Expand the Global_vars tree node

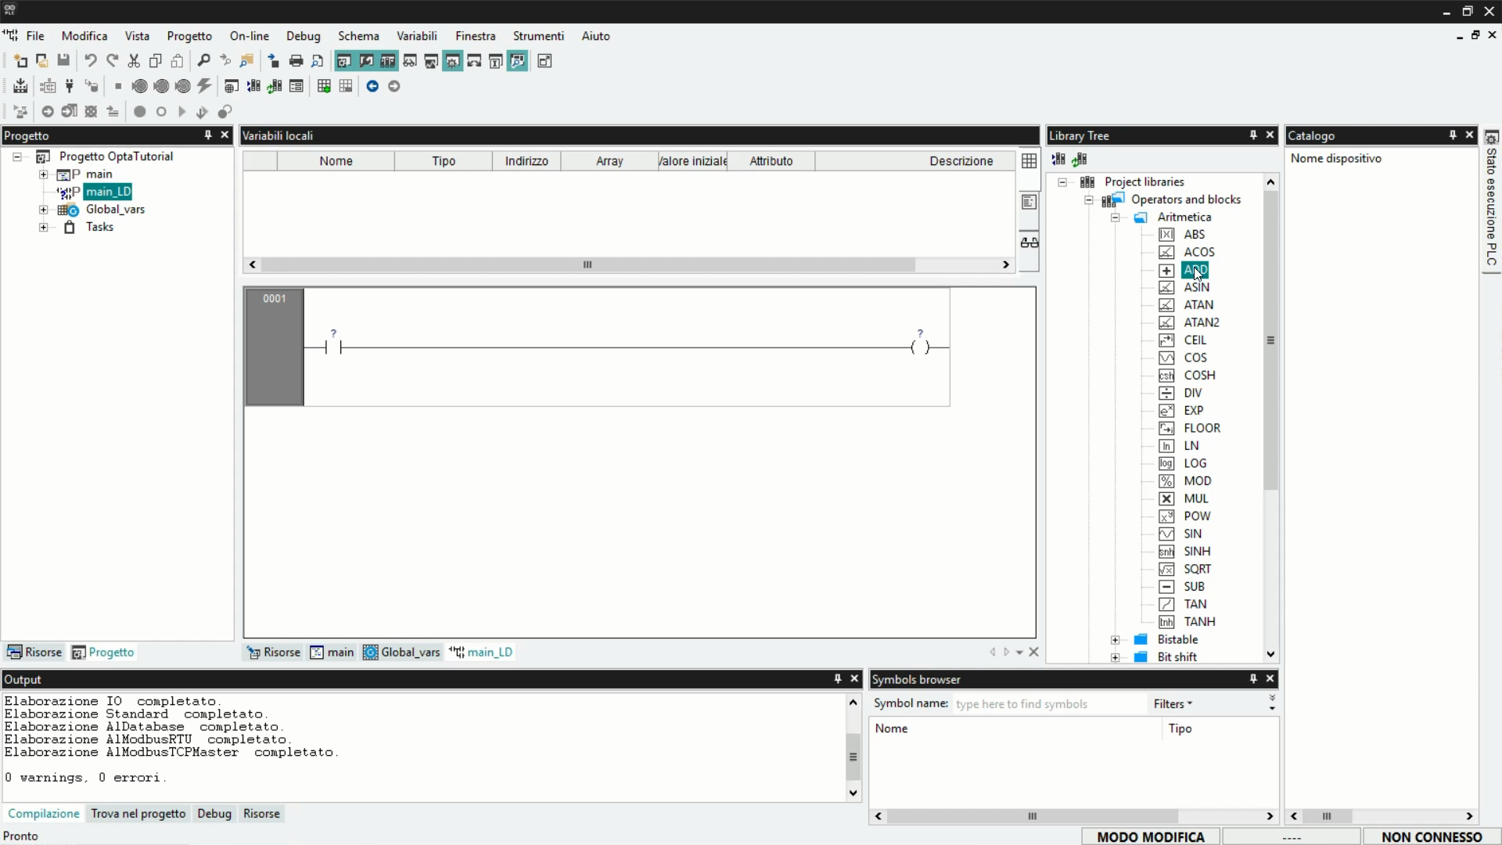point(44,210)
